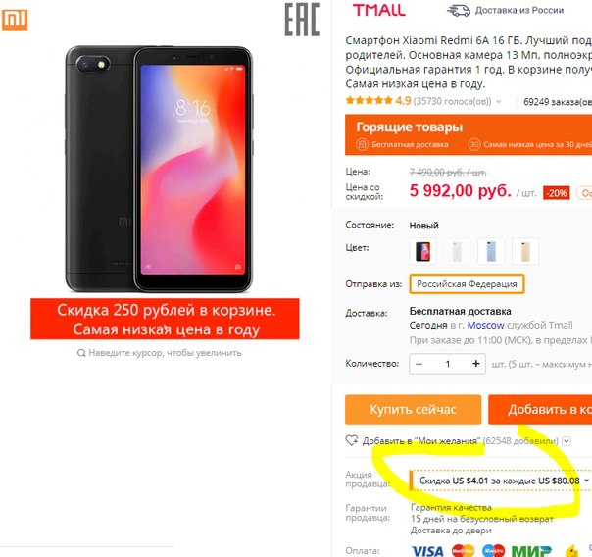
Task: Click the Купить сейчас button
Action: (x=413, y=409)
